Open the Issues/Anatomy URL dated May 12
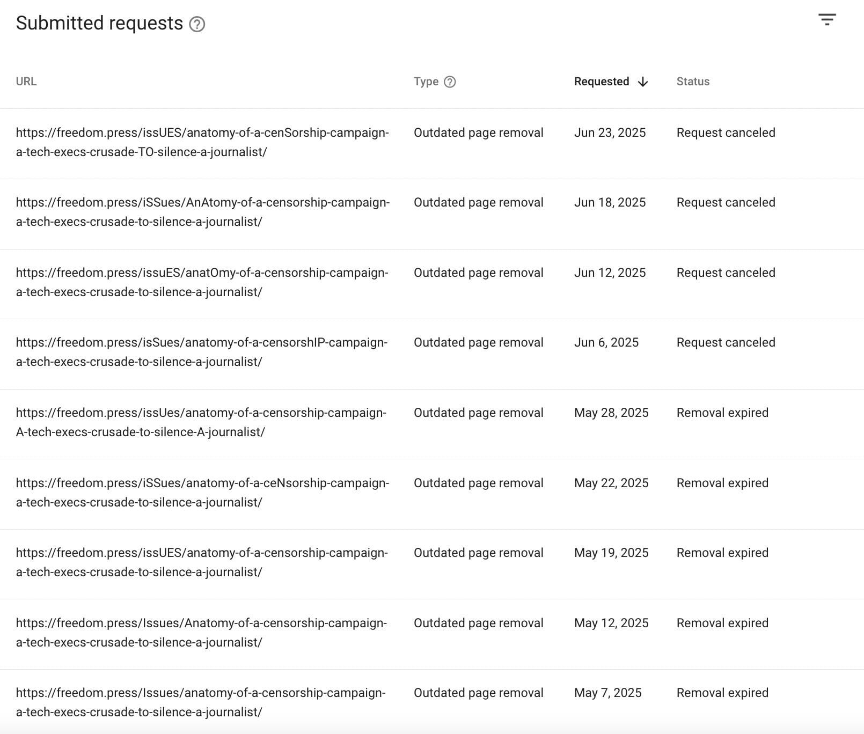The image size is (864, 734). pyautogui.click(x=201, y=633)
